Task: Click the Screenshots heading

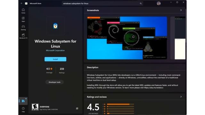Action: point(93,10)
